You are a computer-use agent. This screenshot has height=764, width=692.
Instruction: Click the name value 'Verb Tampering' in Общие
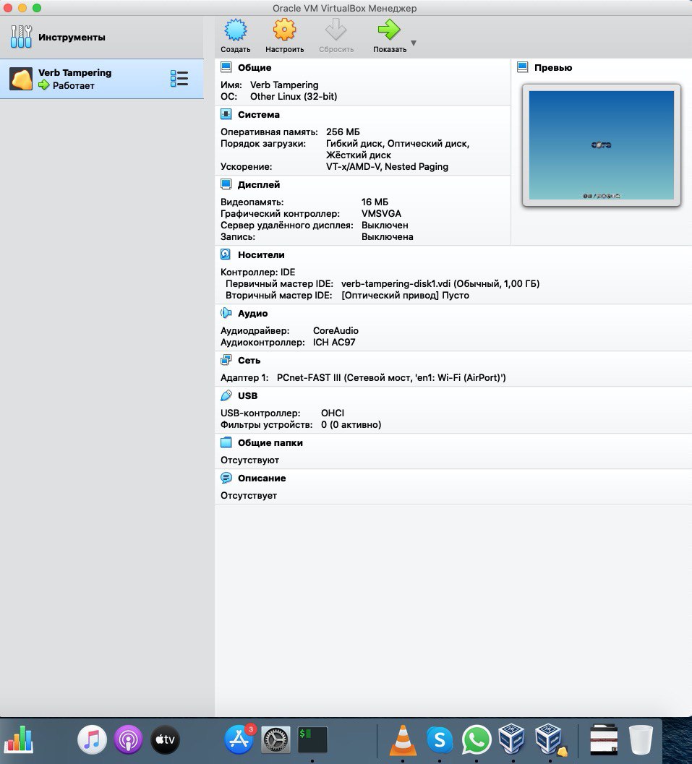point(284,85)
